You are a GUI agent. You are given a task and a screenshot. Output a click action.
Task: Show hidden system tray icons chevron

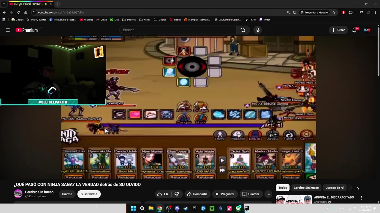point(328,208)
